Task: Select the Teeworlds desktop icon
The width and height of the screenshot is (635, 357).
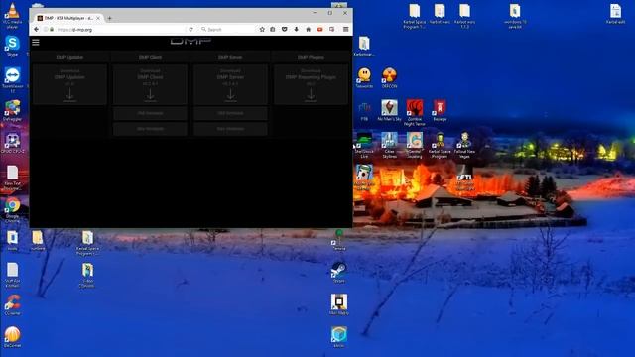Action: (x=364, y=78)
